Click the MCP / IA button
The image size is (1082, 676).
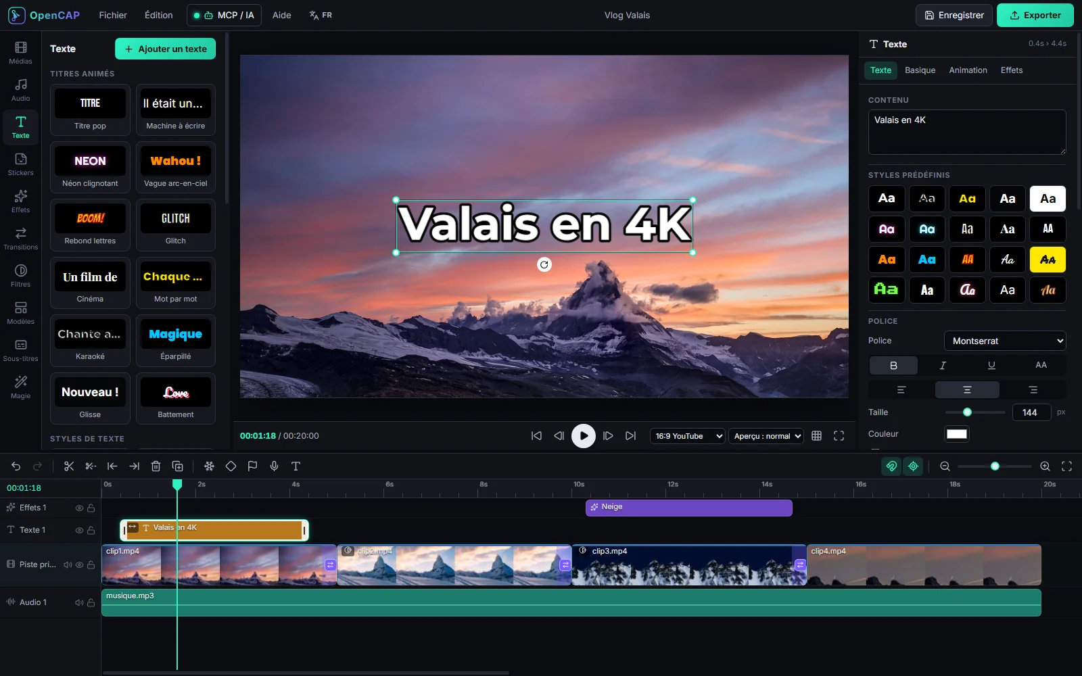(x=224, y=15)
